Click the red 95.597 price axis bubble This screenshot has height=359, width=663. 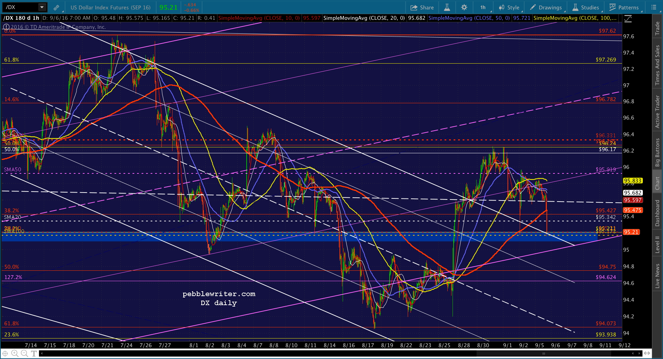pos(633,200)
